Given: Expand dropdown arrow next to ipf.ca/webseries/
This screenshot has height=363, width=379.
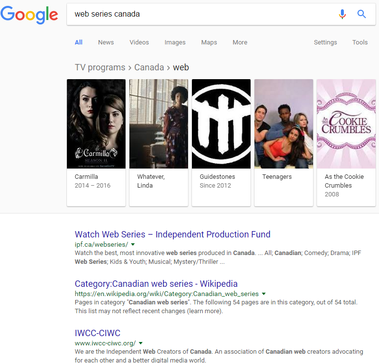Looking at the screenshot, I should point(133,244).
